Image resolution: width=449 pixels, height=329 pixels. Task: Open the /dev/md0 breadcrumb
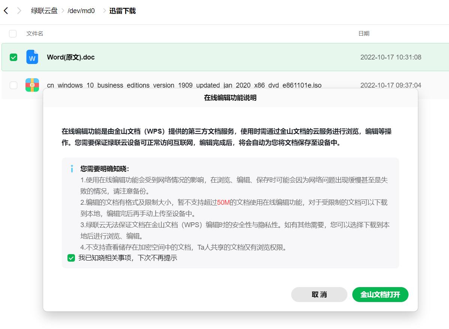81,10
